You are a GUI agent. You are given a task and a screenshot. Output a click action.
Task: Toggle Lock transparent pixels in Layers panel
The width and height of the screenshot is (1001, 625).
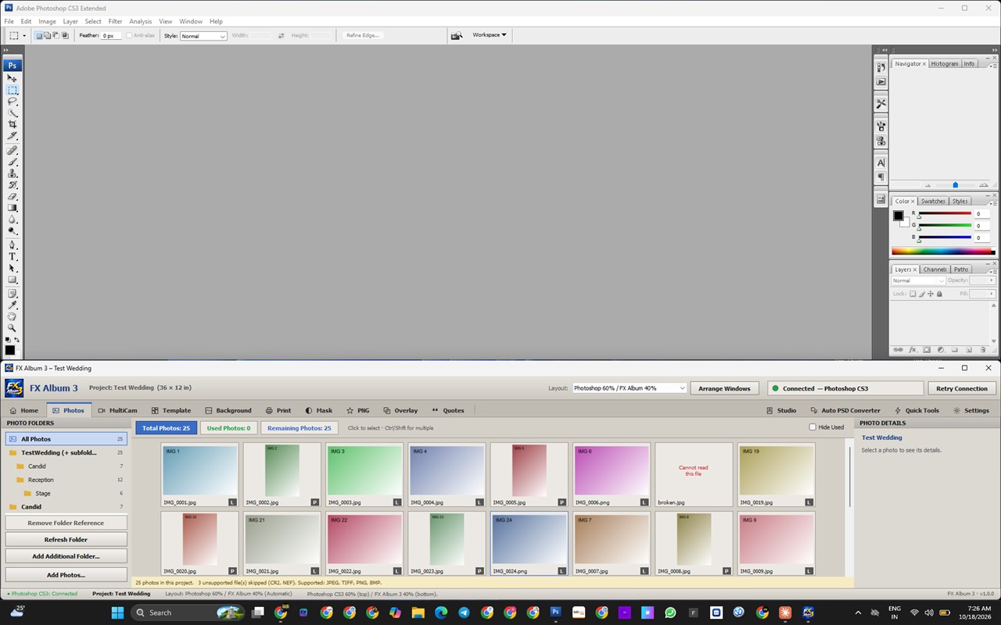pos(913,295)
